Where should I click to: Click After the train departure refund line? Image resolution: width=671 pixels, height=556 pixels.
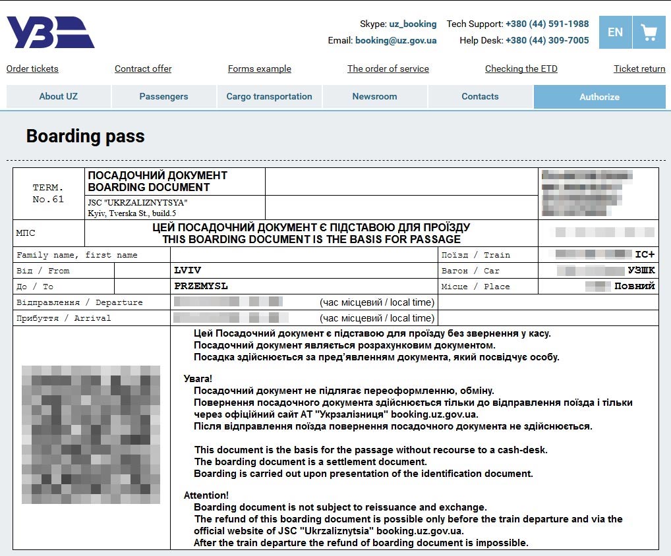[361, 543]
